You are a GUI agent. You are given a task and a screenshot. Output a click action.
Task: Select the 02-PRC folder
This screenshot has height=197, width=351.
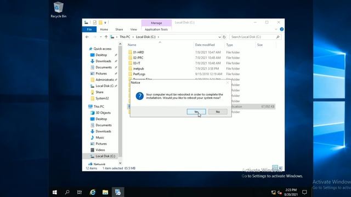pyautogui.click(x=138, y=57)
